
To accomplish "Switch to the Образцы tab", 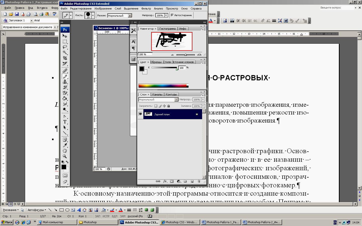I will click(x=156, y=62).
